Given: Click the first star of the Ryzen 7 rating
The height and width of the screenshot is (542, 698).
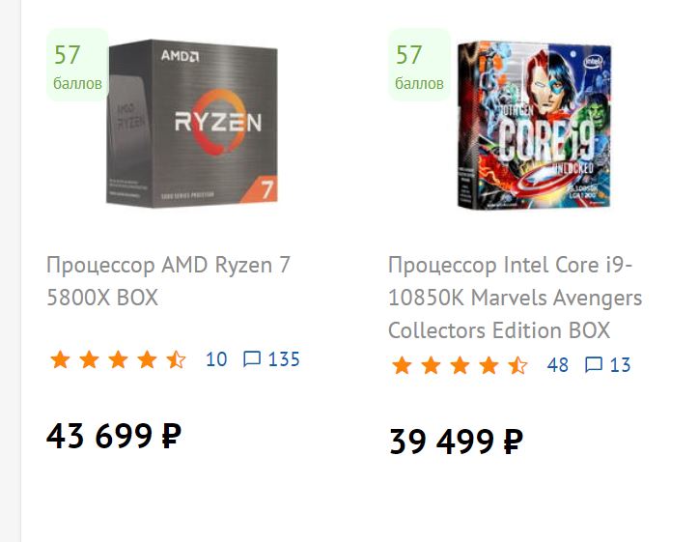Looking at the screenshot, I should (x=60, y=360).
